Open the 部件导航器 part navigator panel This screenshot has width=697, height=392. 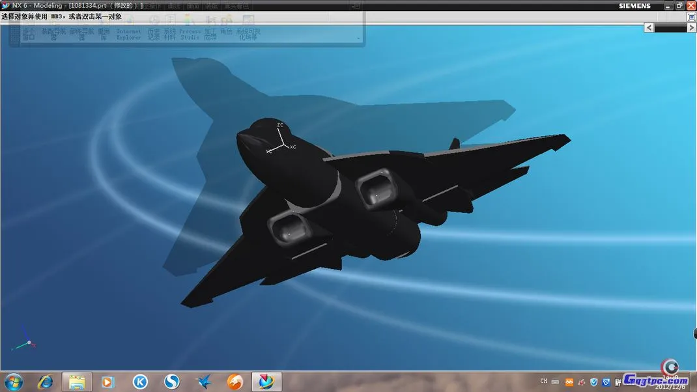tap(81, 34)
